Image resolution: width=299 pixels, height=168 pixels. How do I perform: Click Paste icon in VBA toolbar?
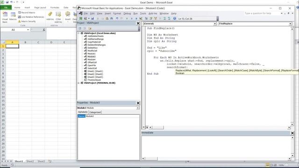[107, 19]
